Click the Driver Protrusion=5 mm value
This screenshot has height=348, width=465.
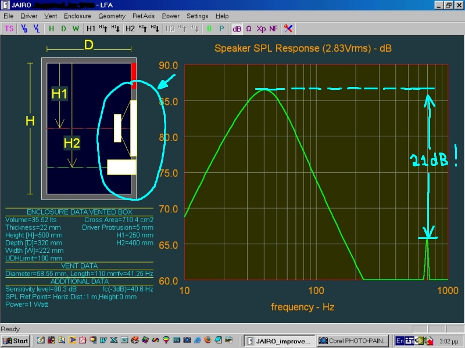[118, 227]
